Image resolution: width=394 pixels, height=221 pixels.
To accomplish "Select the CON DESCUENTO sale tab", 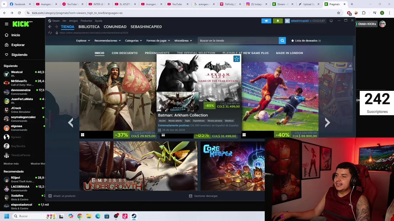I will [x=125, y=53].
